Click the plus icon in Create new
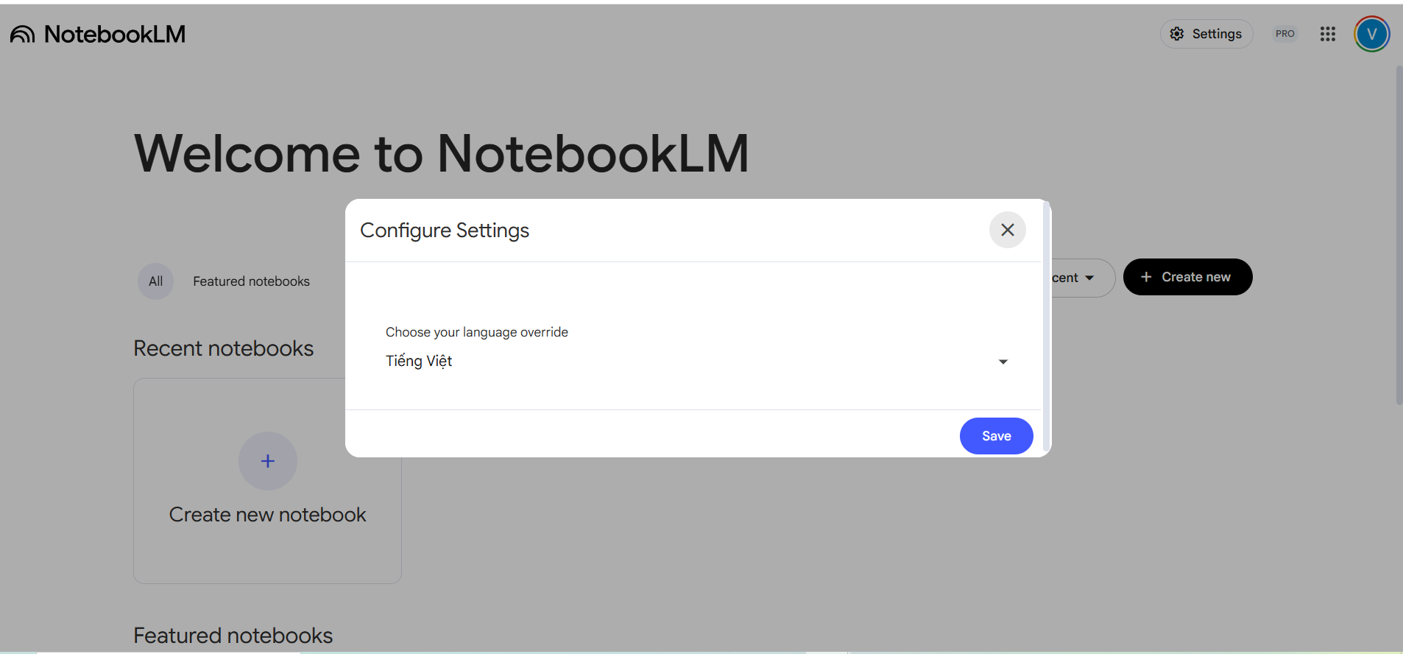The height and width of the screenshot is (654, 1403). pos(1145,277)
